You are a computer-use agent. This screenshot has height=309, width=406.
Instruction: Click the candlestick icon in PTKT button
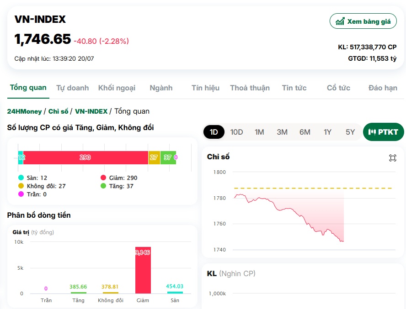pos(372,132)
